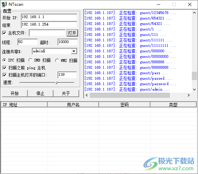Image resolution: width=198 pixels, height=174 pixels.
Task: Select WMI 扫描 radio button
Action: coord(57,61)
